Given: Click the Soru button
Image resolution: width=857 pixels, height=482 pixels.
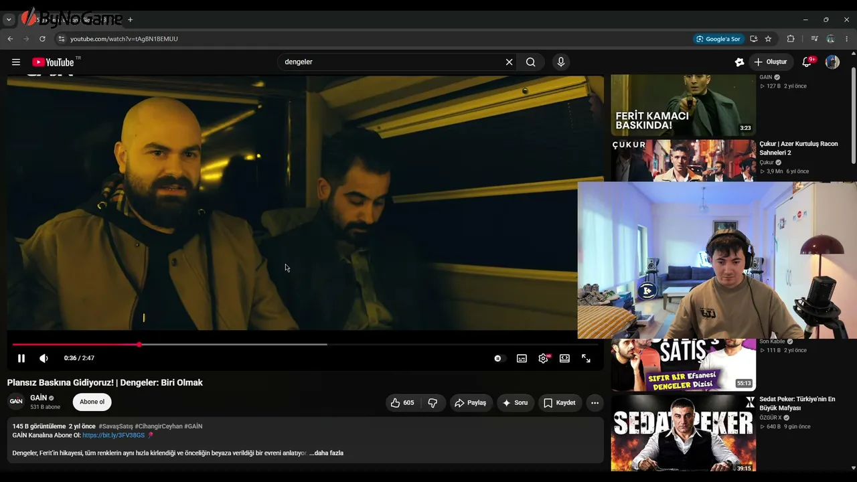Looking at the screenshot, I should click(515, 403).
